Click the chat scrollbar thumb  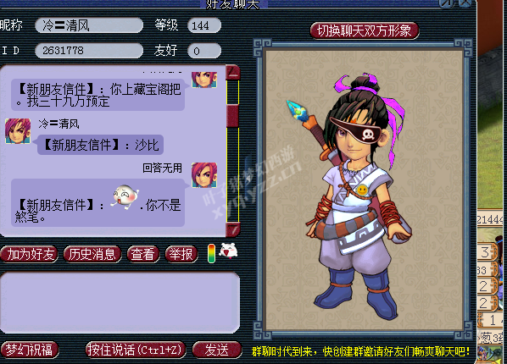click(x=233, y=116)
